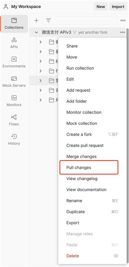
Task: Click the ellipsis beside yet another fork
Action: 122,32
